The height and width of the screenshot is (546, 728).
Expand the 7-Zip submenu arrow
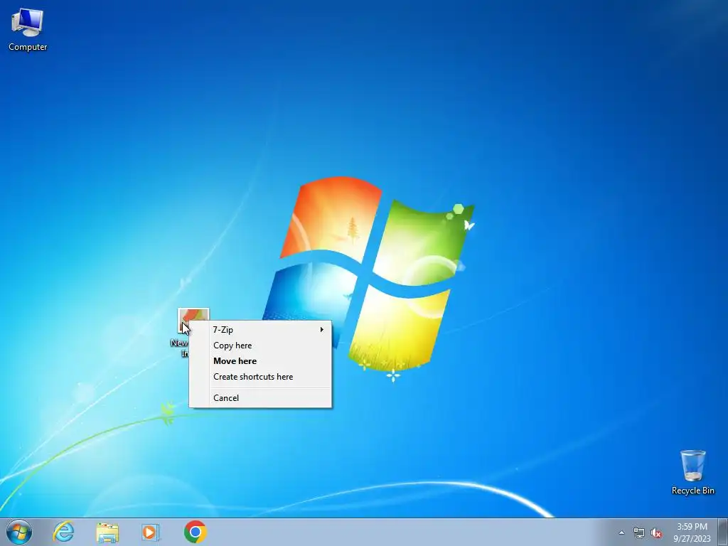pyautogui.click(x=322, y=330)
